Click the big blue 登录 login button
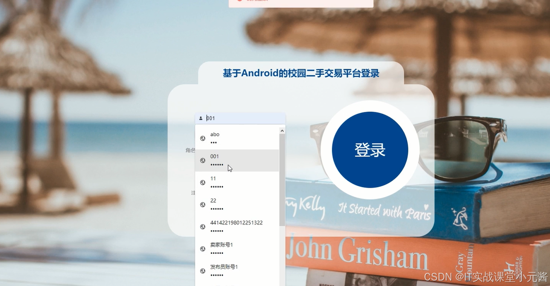The width and height of the screenshot is (550, 286). coord(370,150)
